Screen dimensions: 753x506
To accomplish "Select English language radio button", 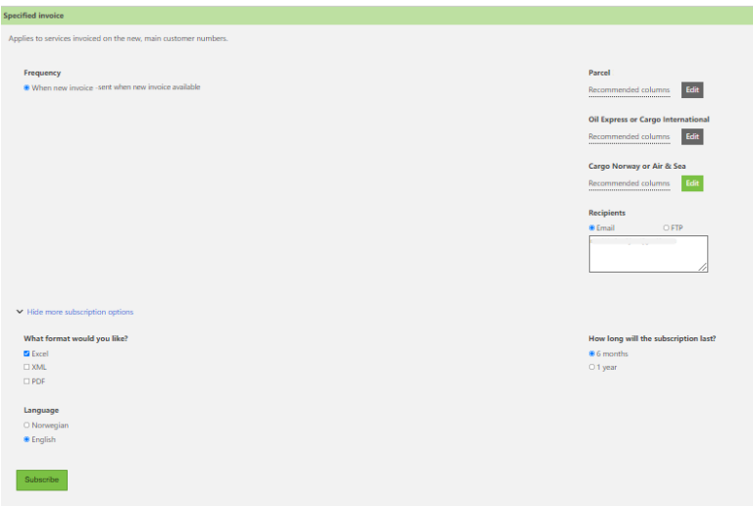I will pyautogui.click(x=26, y=439).
